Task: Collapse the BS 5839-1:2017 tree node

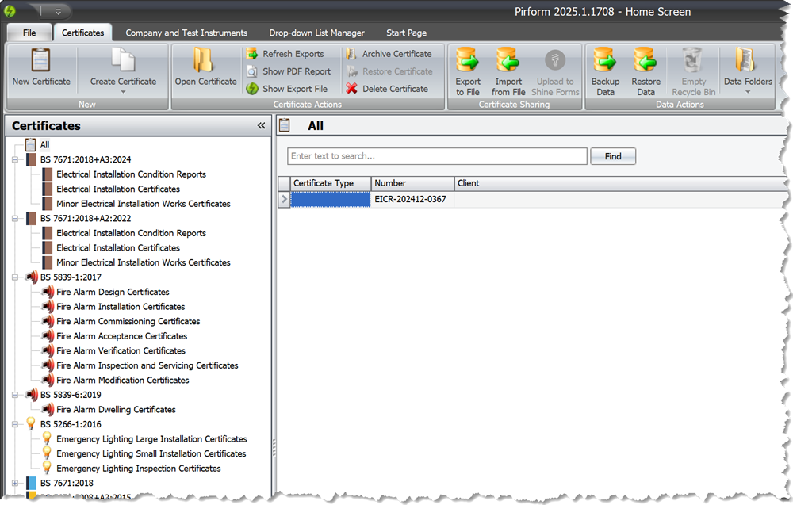Action: [x=14, y=277]
